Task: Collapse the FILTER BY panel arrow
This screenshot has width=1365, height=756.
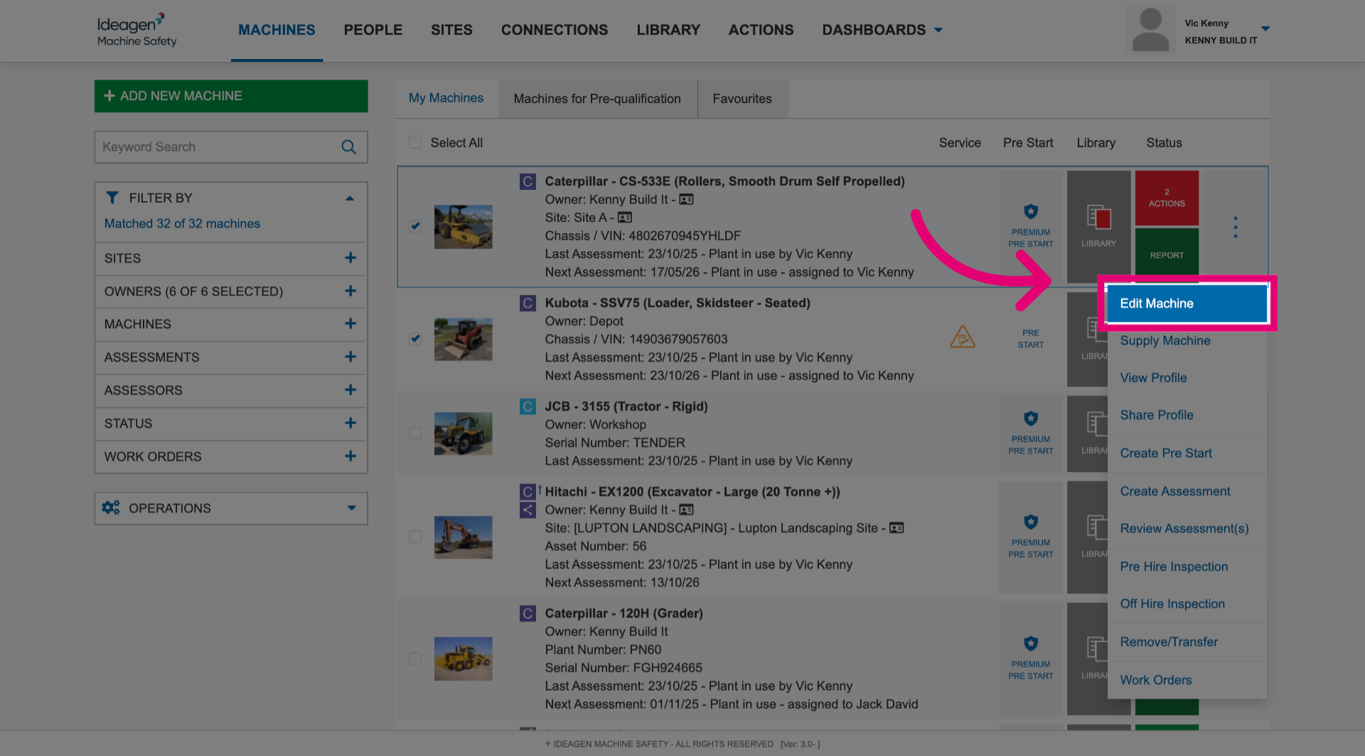Action: [x=350, y=198]
